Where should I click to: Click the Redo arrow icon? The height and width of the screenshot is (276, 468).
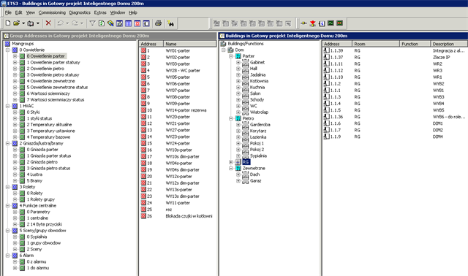point(75,23)
